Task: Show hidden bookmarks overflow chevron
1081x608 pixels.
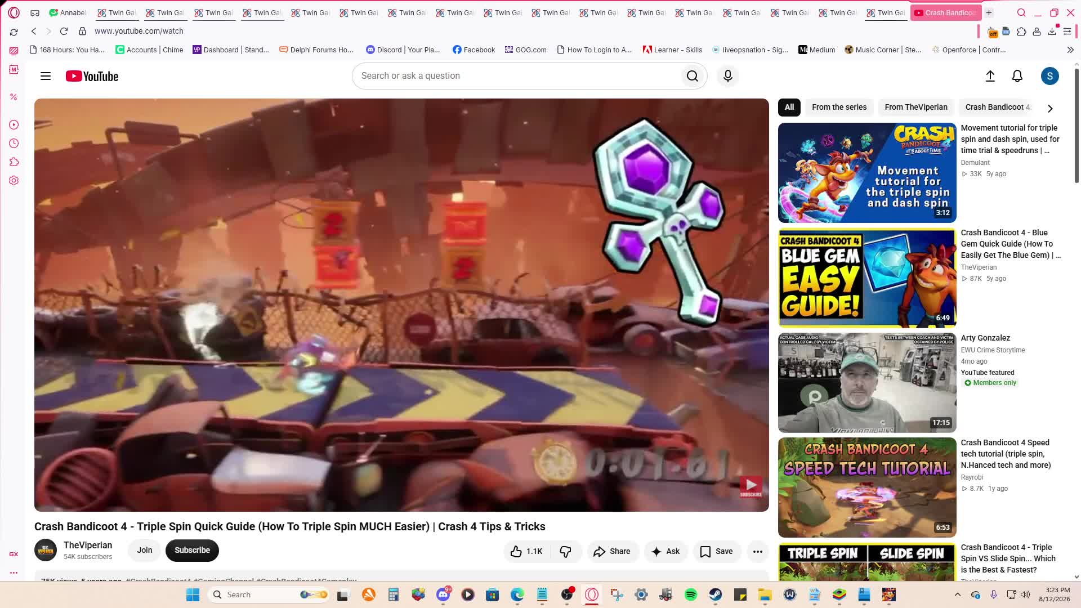Action: [1070, 50]
